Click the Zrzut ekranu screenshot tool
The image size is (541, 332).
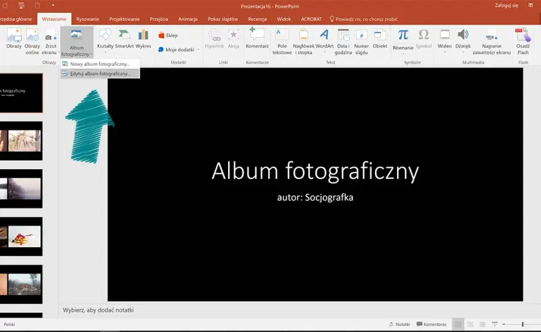(50, 41)
